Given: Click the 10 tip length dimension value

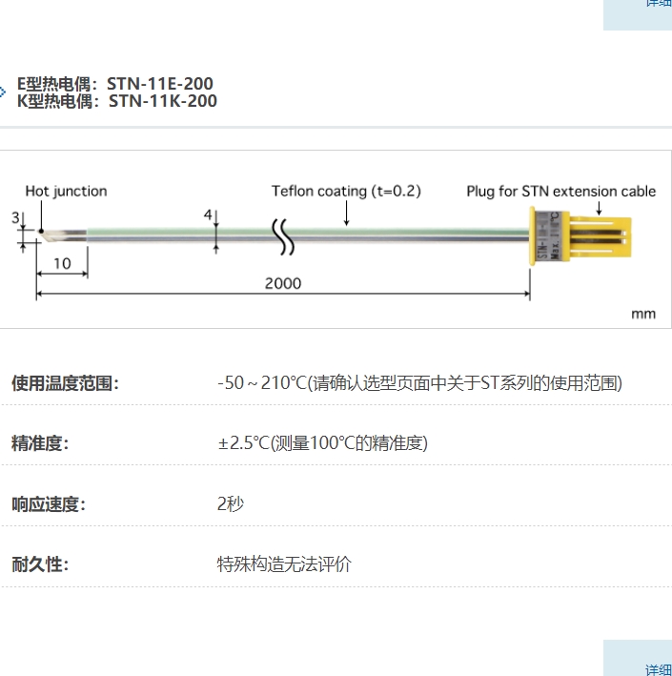Looking at the screenshot, I should [62, 263].
